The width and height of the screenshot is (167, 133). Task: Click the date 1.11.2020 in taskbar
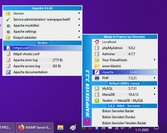click(142, 130)
